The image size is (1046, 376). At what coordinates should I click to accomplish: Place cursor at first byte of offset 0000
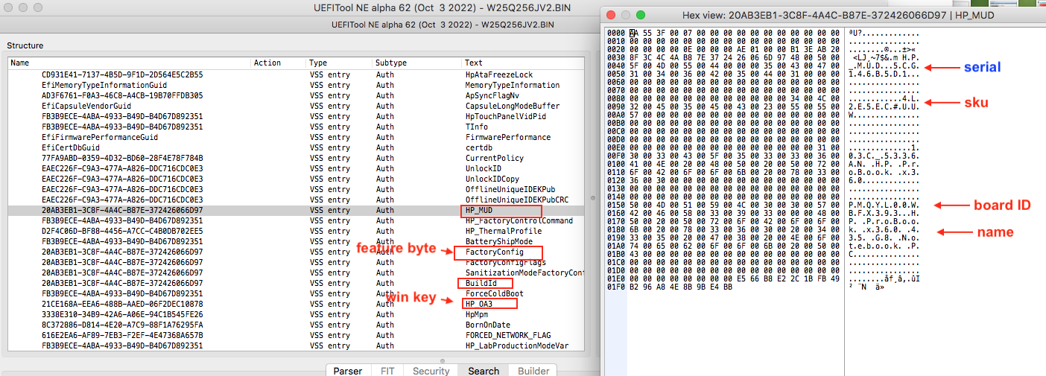click(x=633, y=34)
